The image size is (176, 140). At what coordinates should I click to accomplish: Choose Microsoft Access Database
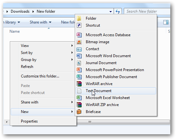116,35
